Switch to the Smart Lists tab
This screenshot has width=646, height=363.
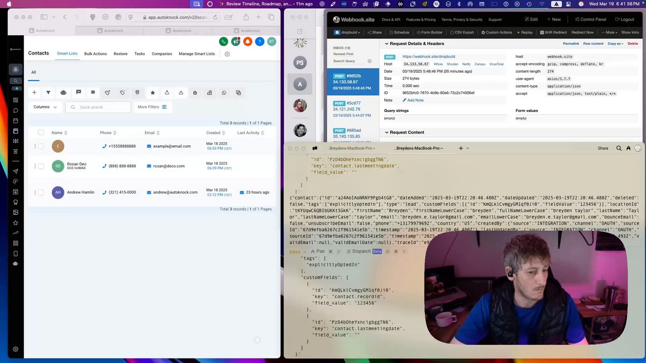(x=67, y=53)
